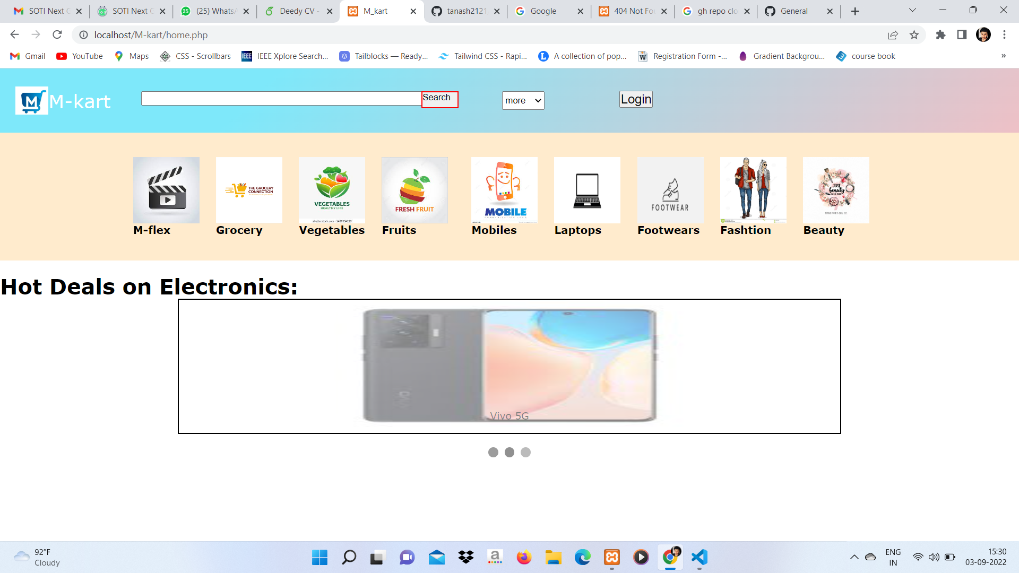Click the Login button
This screenshot has height=573, width=1019.
(x=636, y=99)
